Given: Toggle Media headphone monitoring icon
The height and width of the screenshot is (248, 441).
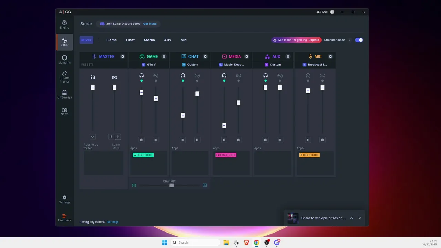Looking at the screenshot, I should coord(224,76).
